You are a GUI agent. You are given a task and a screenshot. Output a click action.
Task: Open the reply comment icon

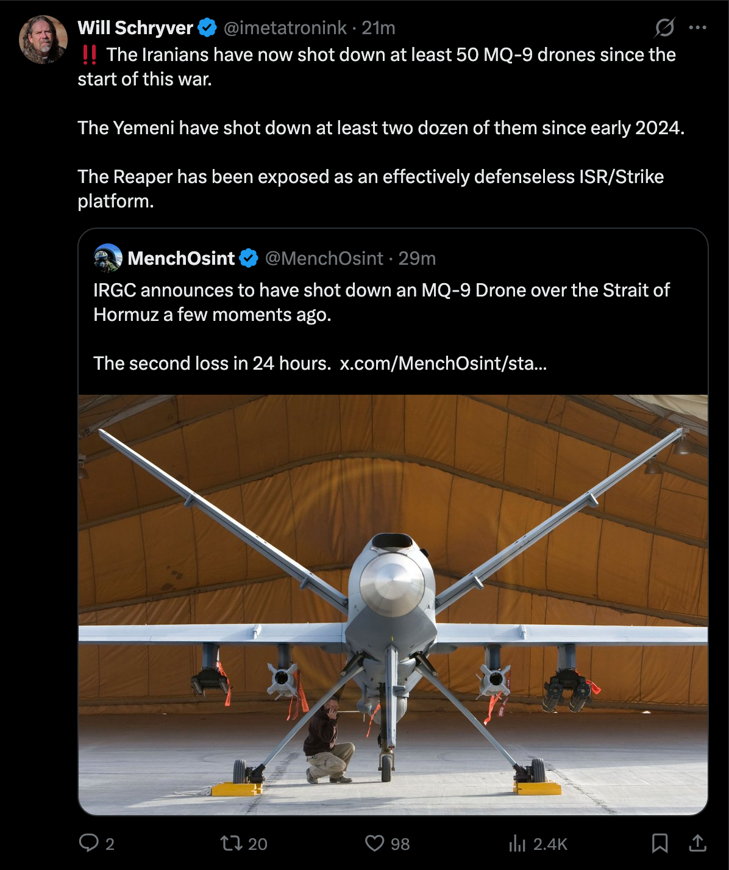[x=89, y=843]
